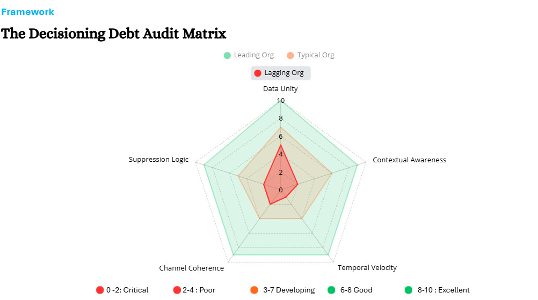Select the Channel Coherence axis label
Image resolution: width=538 pixels, height=300 pixels.
click(x=192, y=268)
